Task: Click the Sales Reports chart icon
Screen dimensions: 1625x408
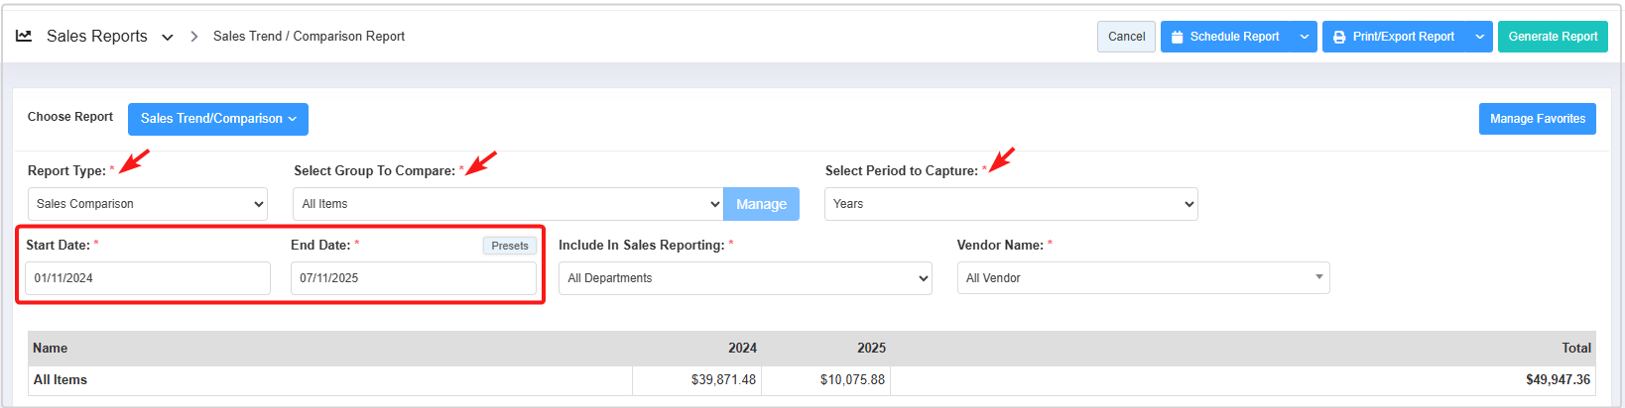Action: click(24, 36)
